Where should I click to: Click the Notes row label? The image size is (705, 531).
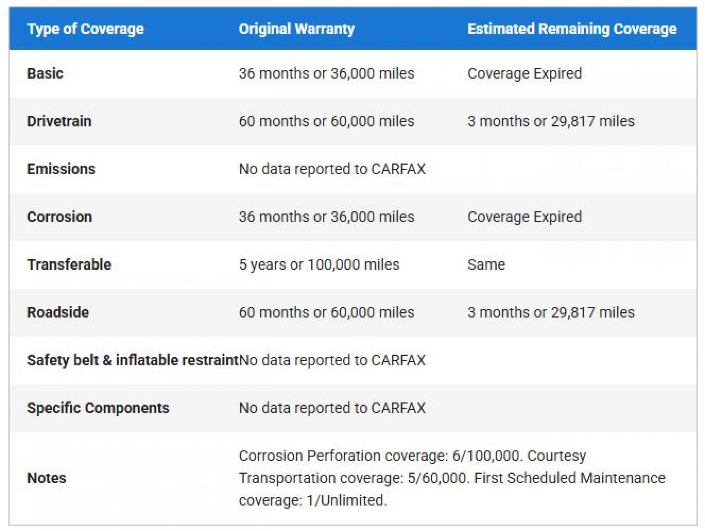pos(47,478)
